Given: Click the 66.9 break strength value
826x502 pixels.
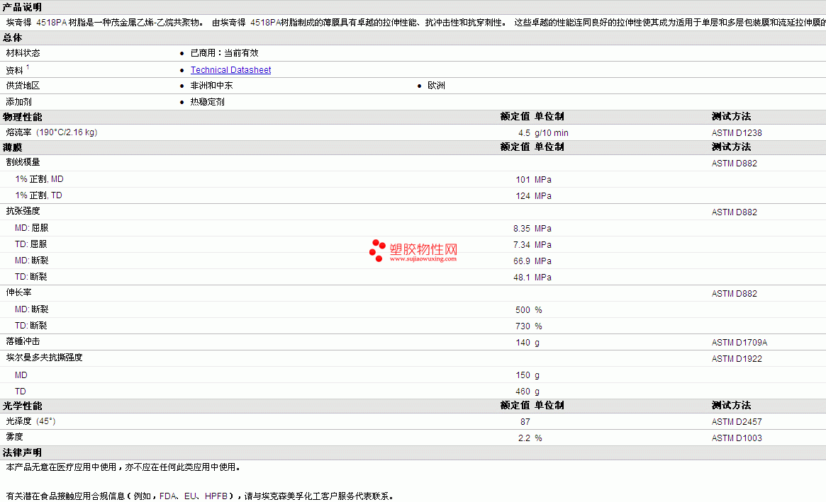Looking at the screenshot, I should [522, 261].
